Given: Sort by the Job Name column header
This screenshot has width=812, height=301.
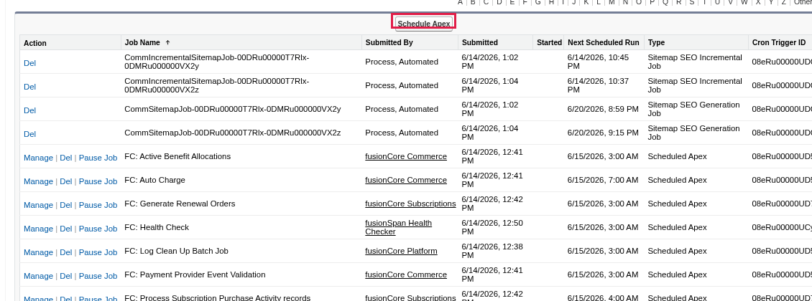Looking at the screenshot, I should 142,42.
